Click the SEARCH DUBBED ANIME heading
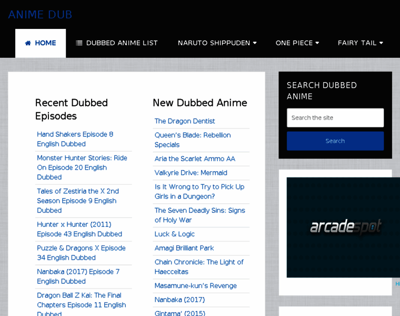The height and width of the screenshot is (316, 400). pos(322,91)
